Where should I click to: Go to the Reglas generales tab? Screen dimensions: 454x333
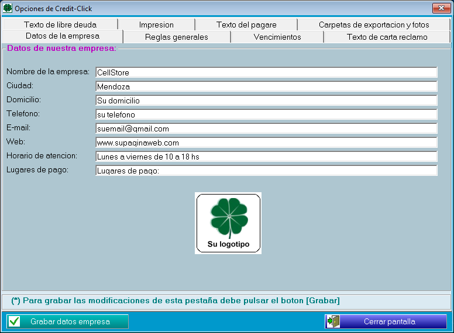tap(176, 37)
